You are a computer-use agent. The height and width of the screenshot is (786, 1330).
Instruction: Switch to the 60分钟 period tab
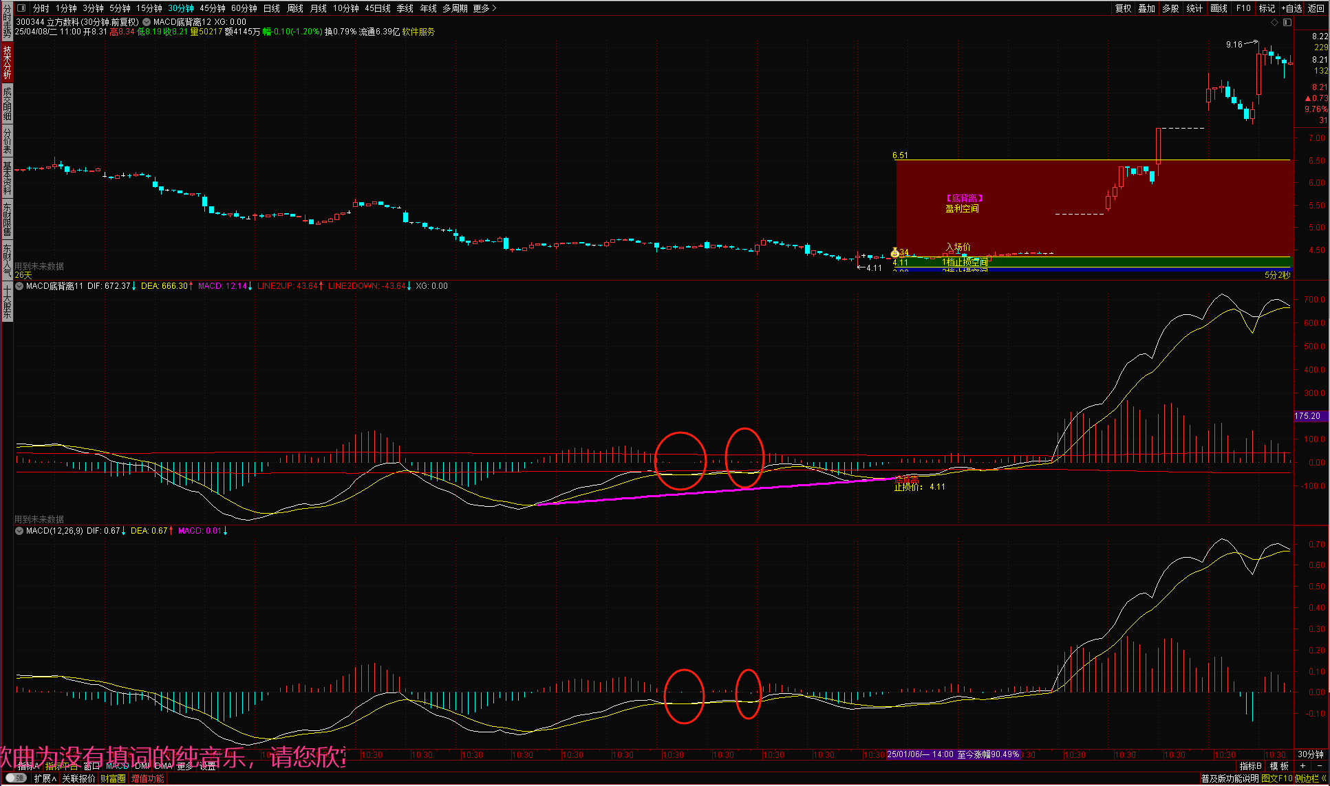(x=244, y=8)
